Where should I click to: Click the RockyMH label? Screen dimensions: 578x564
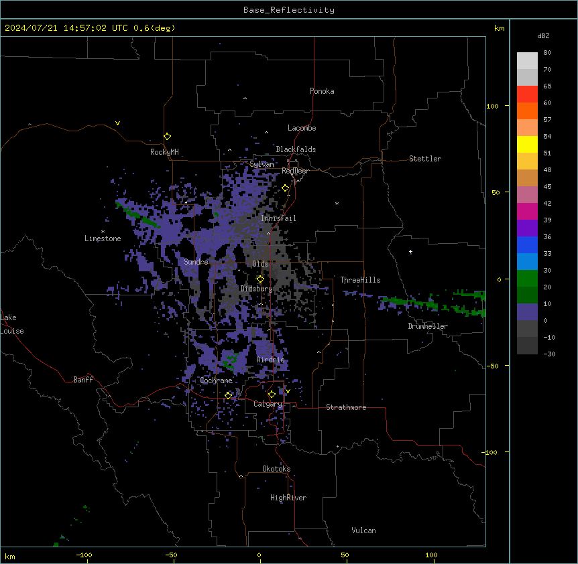click(164, 151)
